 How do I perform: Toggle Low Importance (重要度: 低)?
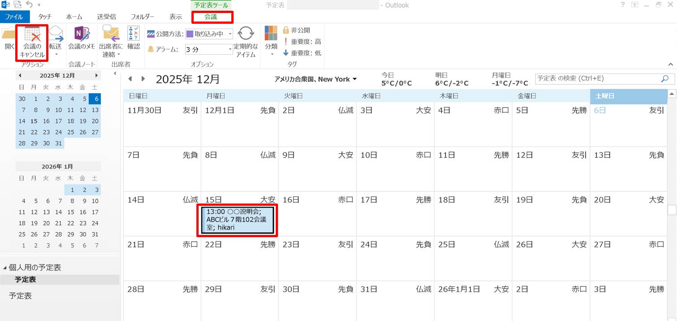point(302,53)
